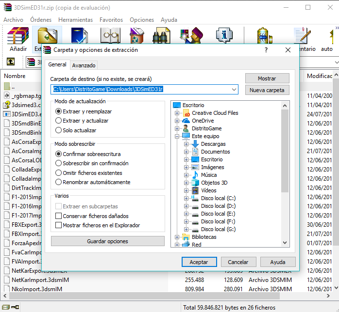Click the virus scan bug icon
This screenshot has height=312, width=339.
[265, 35]
